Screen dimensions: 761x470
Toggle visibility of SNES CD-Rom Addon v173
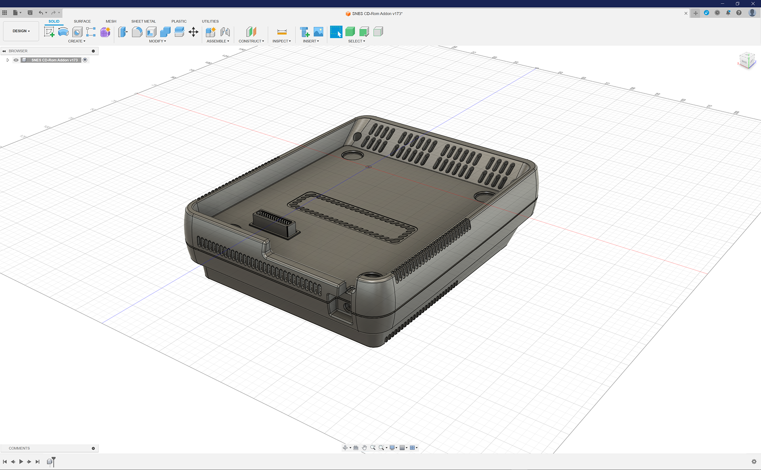16,60
